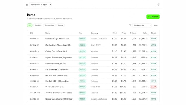Select the Consumable filter pill

(49, 25)
